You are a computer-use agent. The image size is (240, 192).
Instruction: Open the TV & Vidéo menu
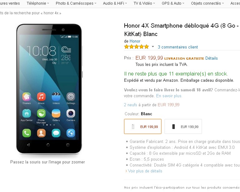pyautogui.click(x=144, y=3)
